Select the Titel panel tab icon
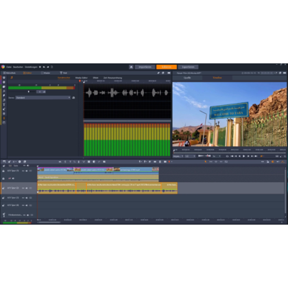The width and height of the screenshot is (288, 288). [61, 73]
